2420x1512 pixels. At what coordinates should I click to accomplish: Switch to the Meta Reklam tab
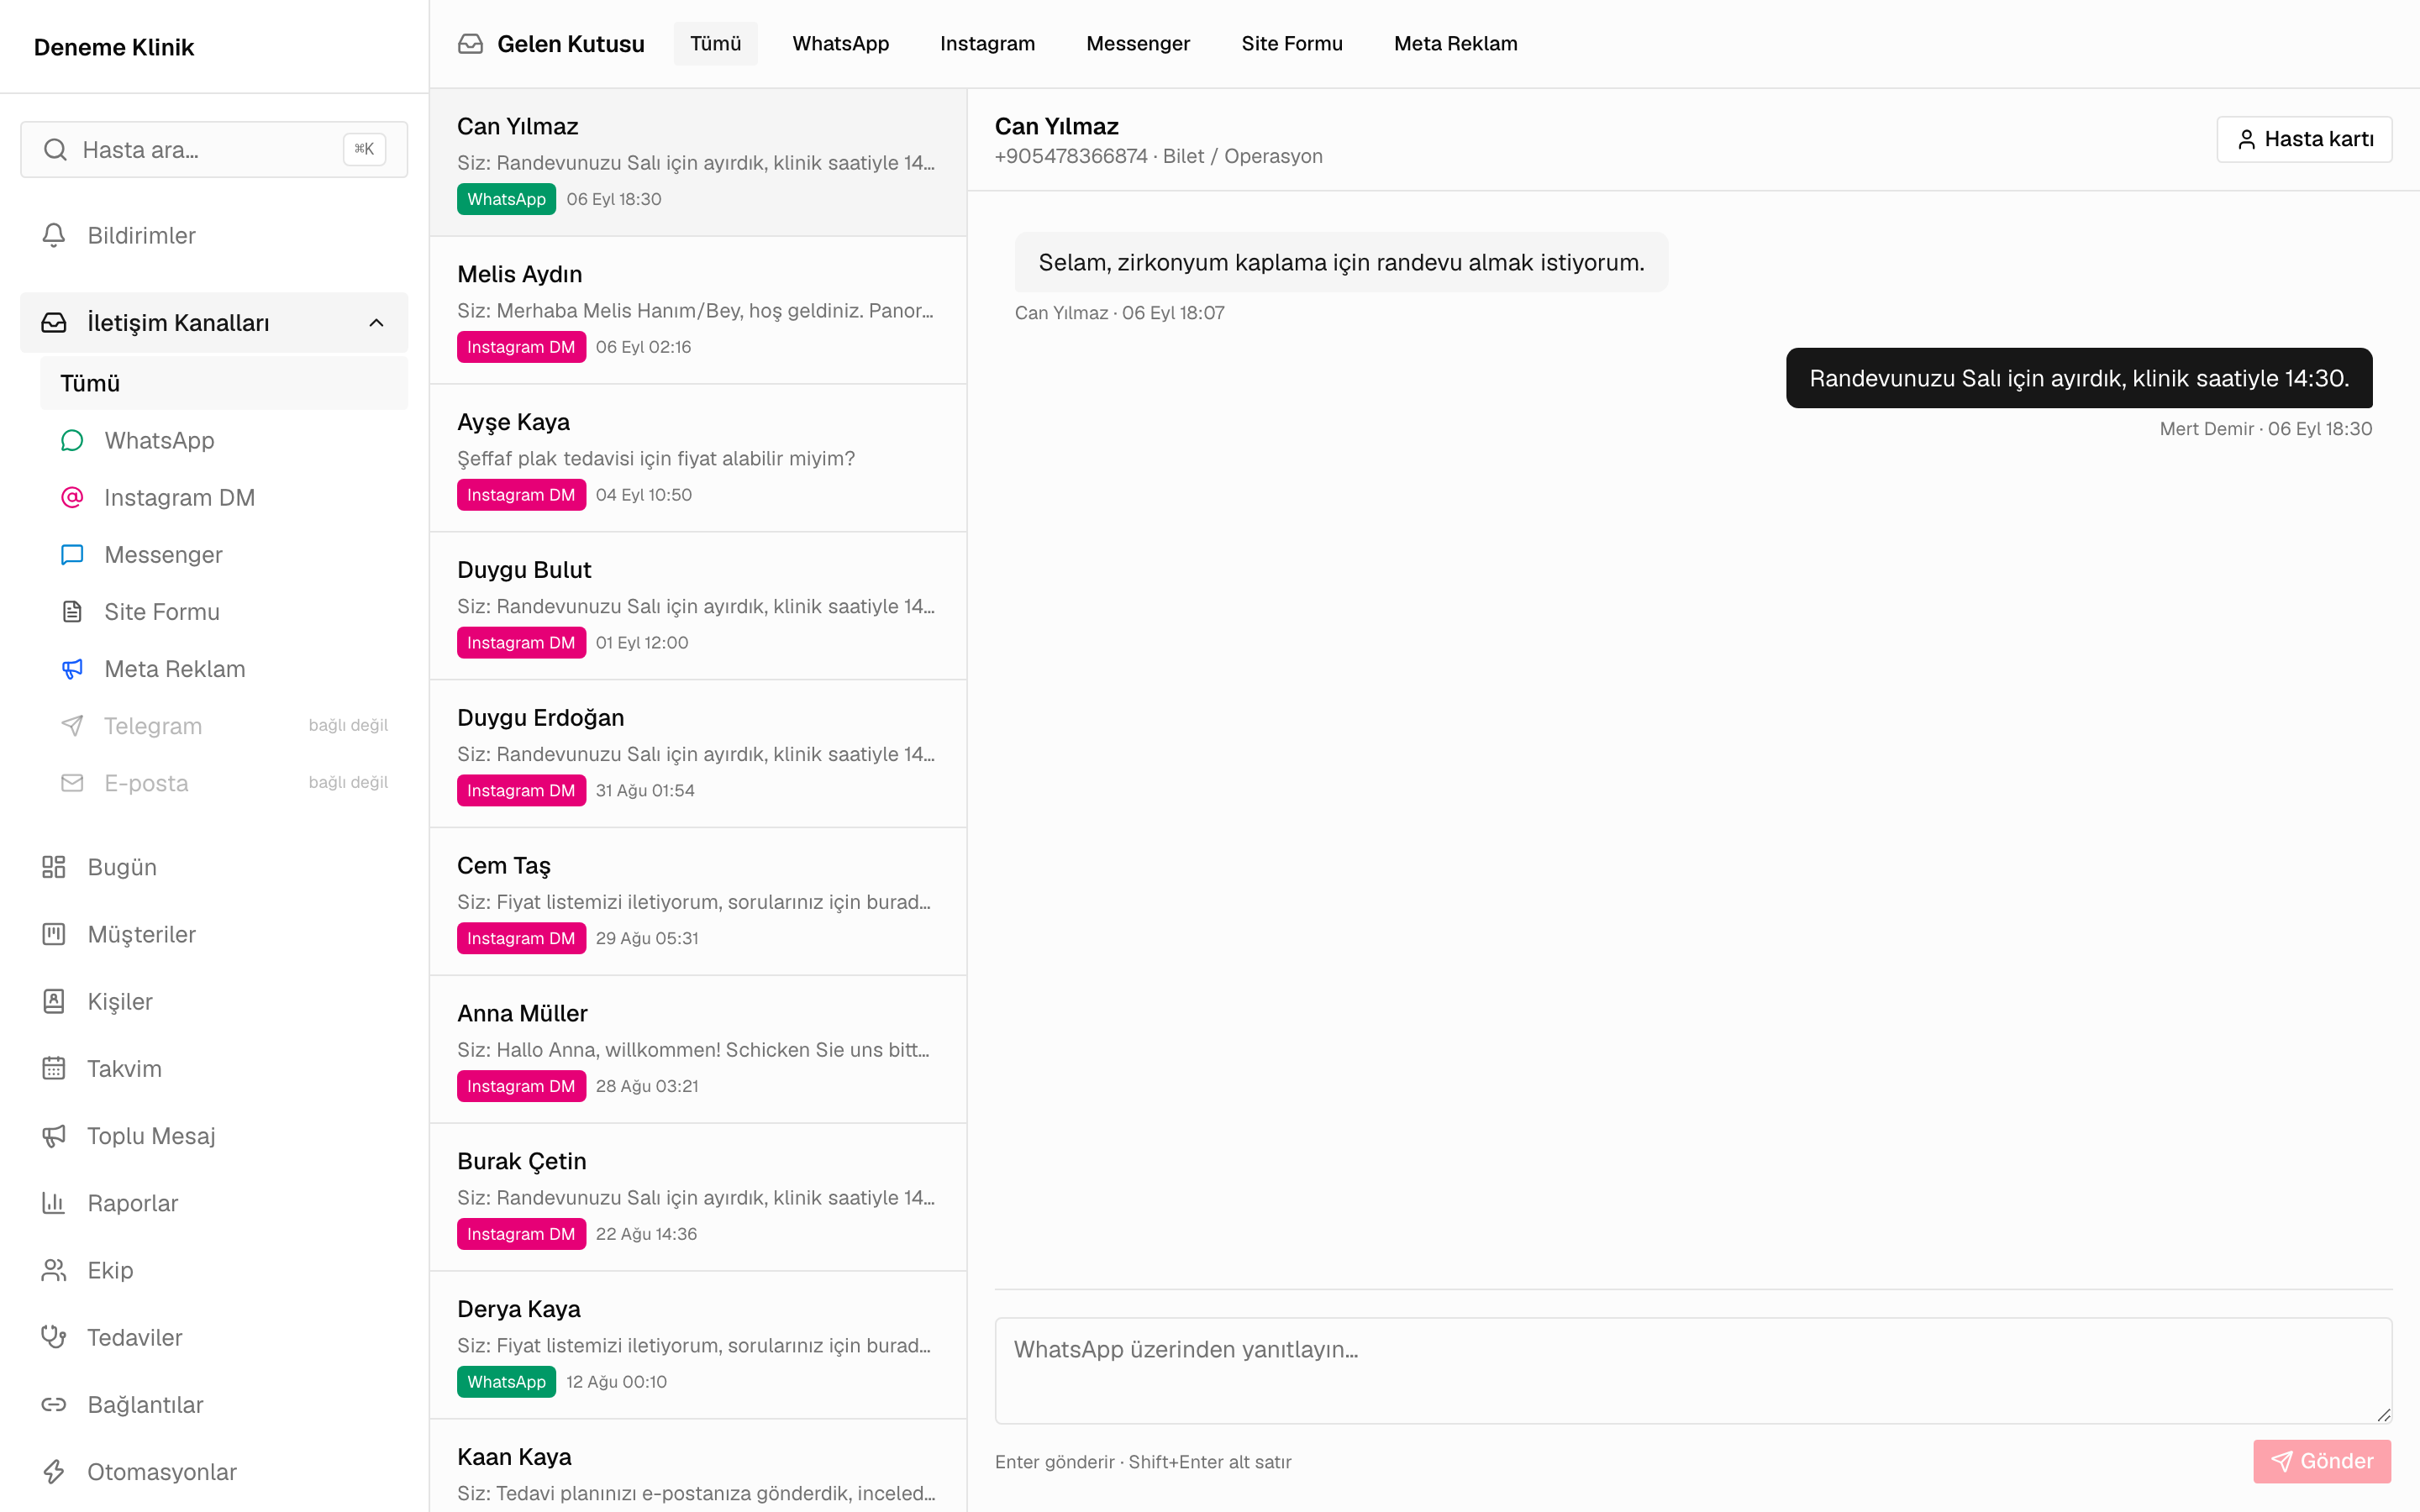pos(1455,43)
